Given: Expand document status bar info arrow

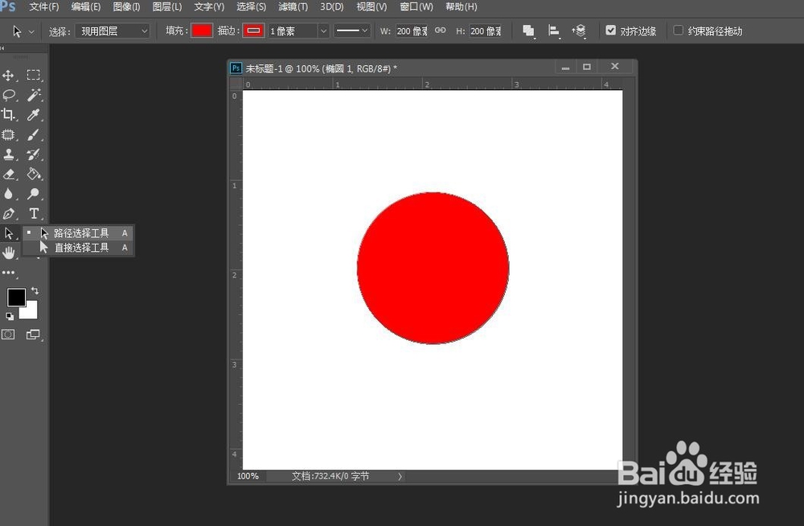Looking at the screenshot, I should 400,476.
